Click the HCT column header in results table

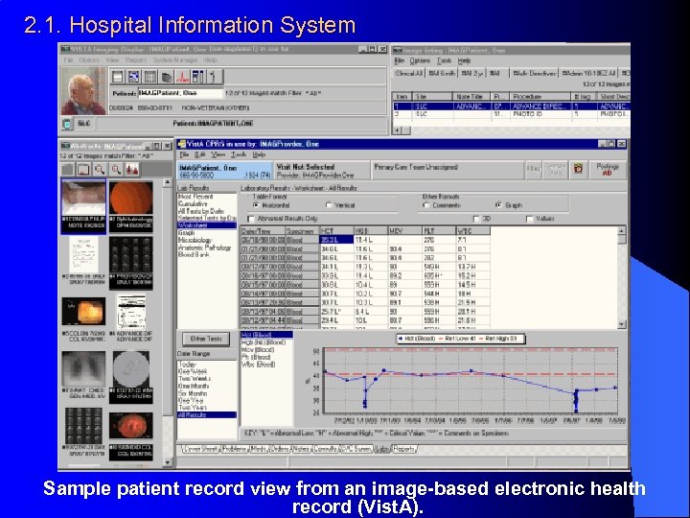coord(336,231)
